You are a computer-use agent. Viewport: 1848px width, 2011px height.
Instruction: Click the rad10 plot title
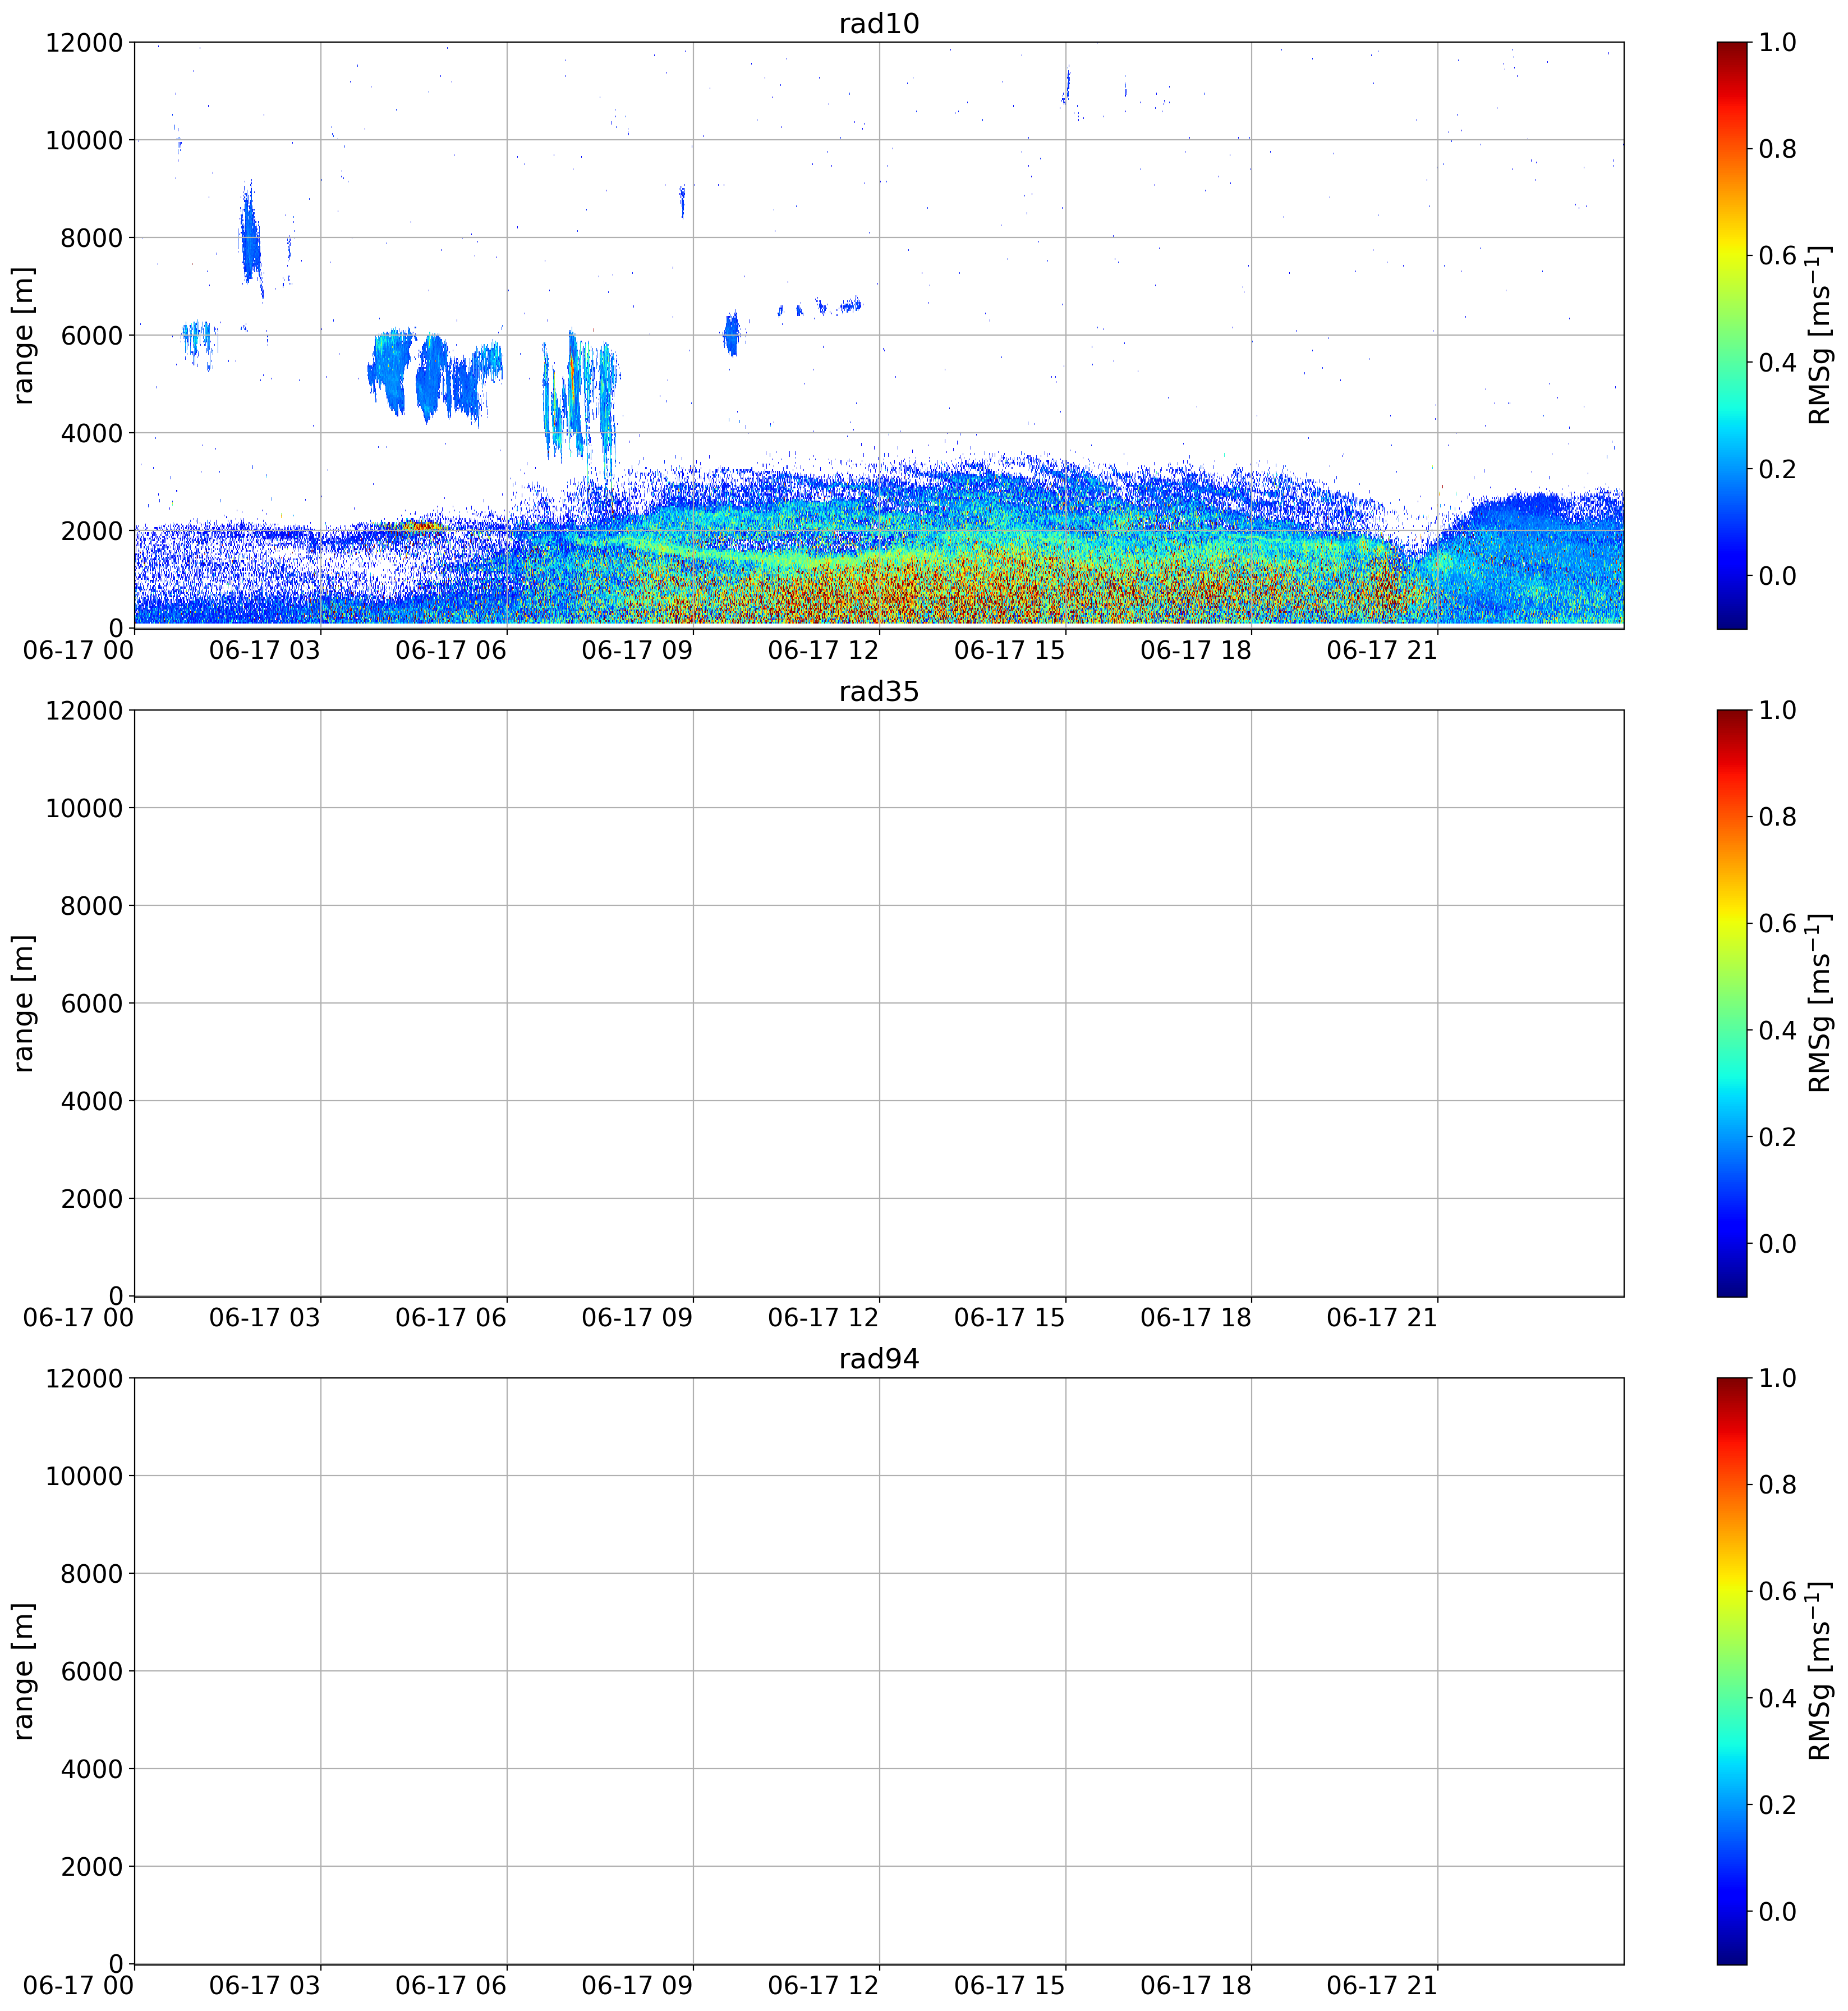(878, 23)
